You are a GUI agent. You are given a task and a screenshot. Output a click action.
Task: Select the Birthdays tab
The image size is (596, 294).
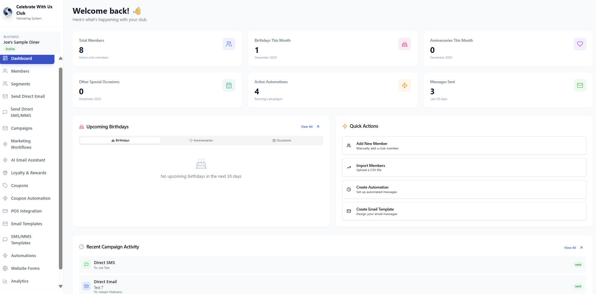tap(120, 140)
